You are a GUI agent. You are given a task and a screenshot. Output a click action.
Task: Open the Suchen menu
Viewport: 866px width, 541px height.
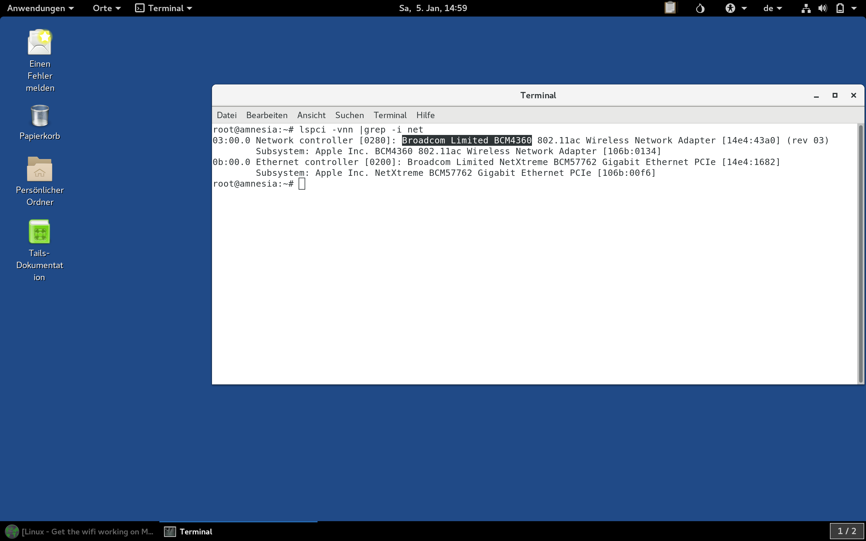(x=349, y=115)
